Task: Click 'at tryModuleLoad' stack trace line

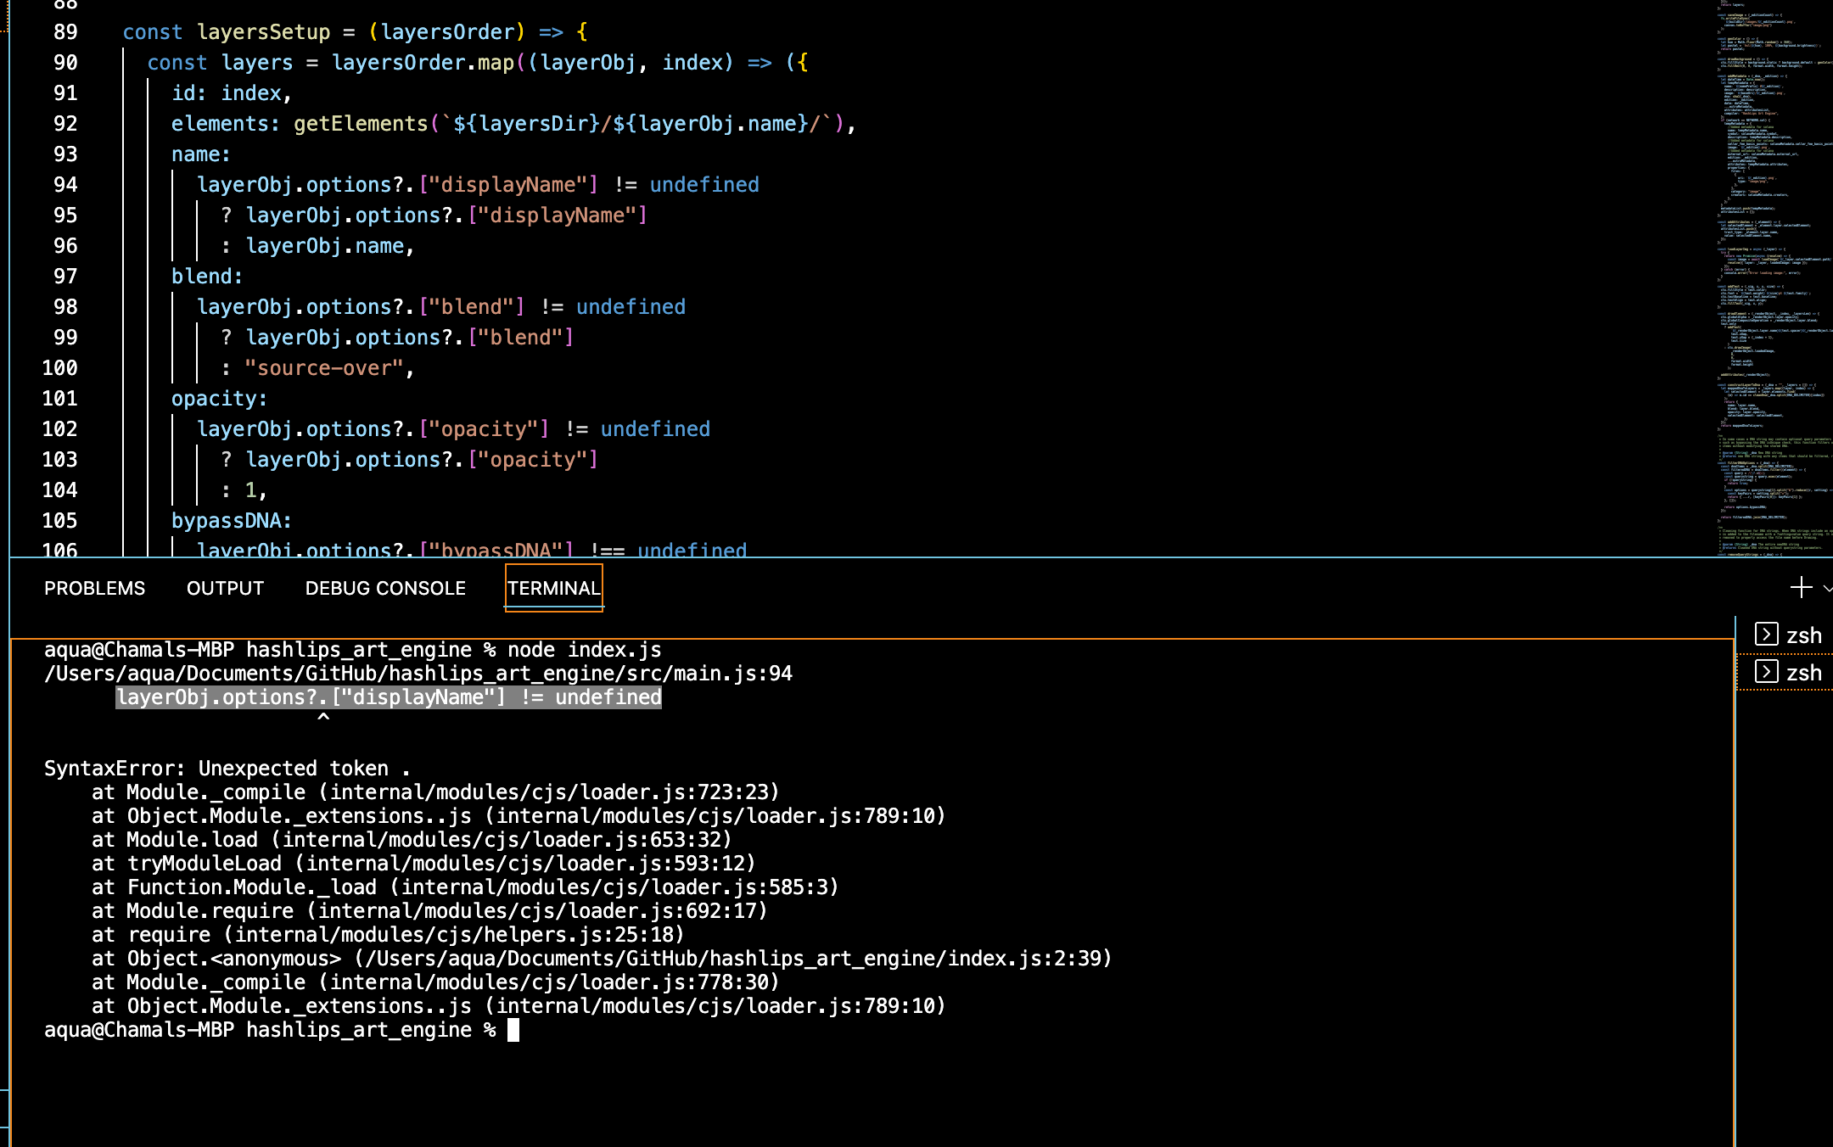Action: (423, 864)
